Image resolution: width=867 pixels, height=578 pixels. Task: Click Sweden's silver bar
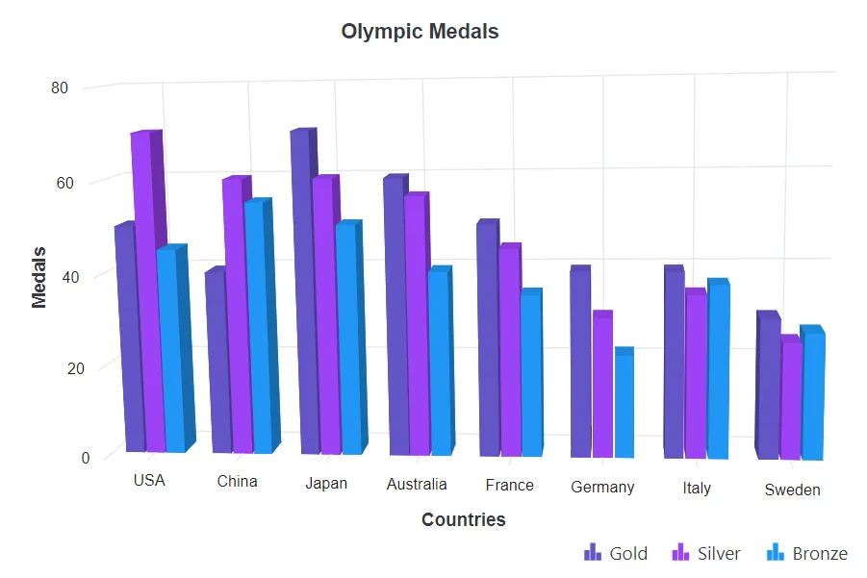pyautogui.click(x=791, y=397)
